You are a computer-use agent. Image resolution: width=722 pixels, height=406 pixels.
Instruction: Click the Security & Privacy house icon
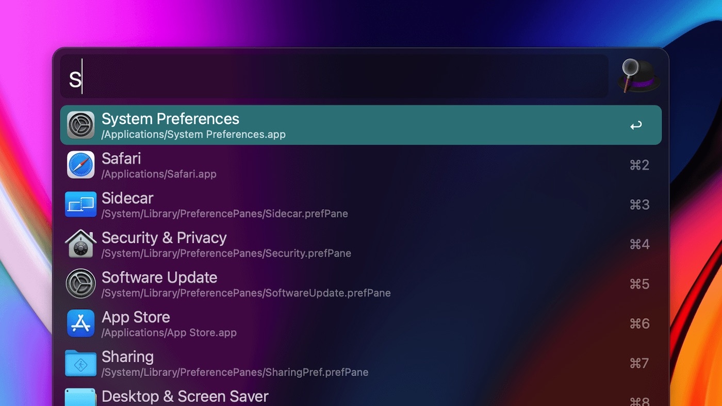coord(81,244)
